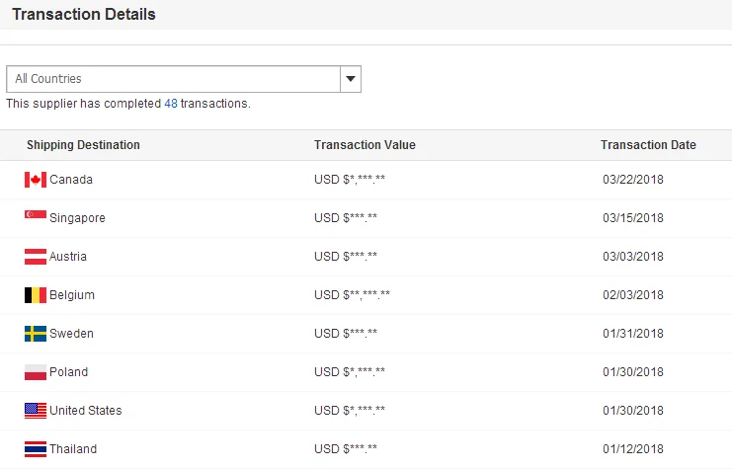The height and width of the screenshot is (469, 732).
Task: Click the Belgium transaction value text
Action: click(x=352, y=295)
